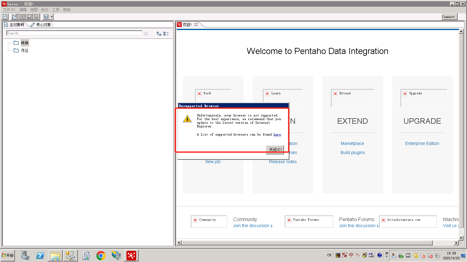Viewport: 467px width, 262px height.
Task: Open the Release notes link
Action: pos(283,162)
